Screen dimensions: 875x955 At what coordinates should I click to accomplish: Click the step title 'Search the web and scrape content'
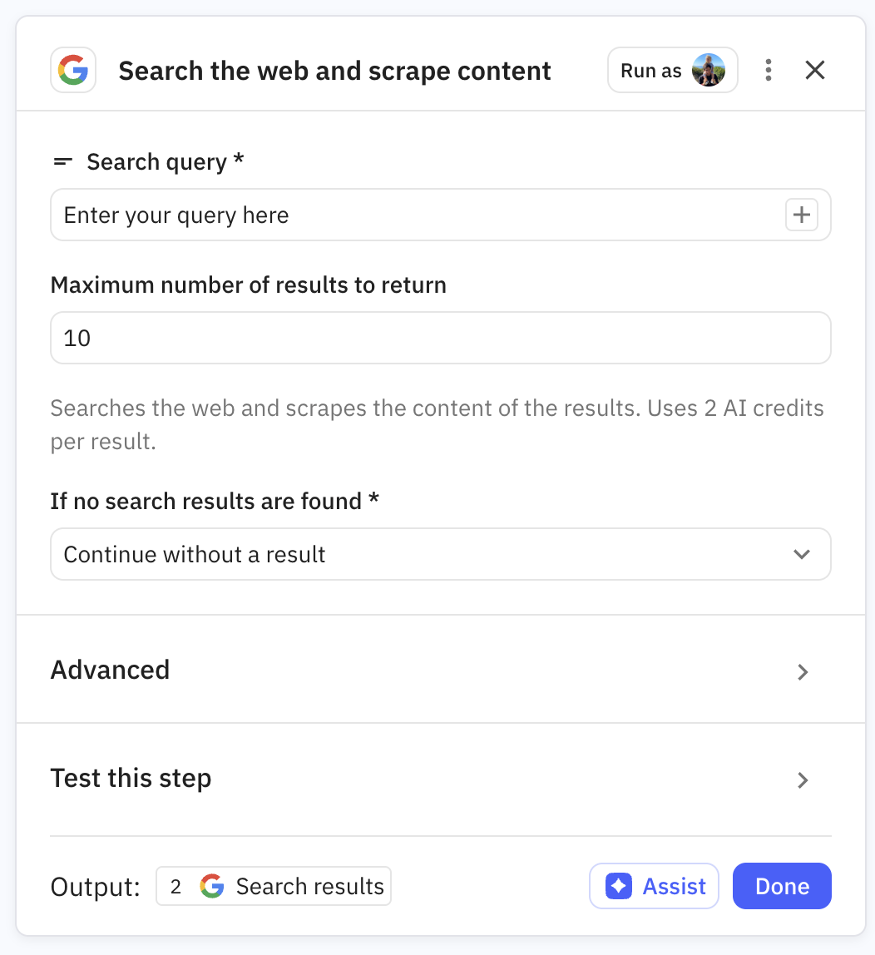(334, 71)
